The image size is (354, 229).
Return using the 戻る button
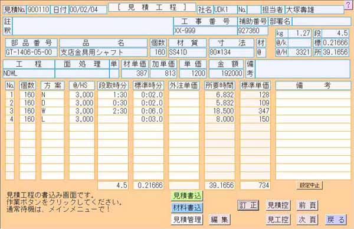(336, 220)
